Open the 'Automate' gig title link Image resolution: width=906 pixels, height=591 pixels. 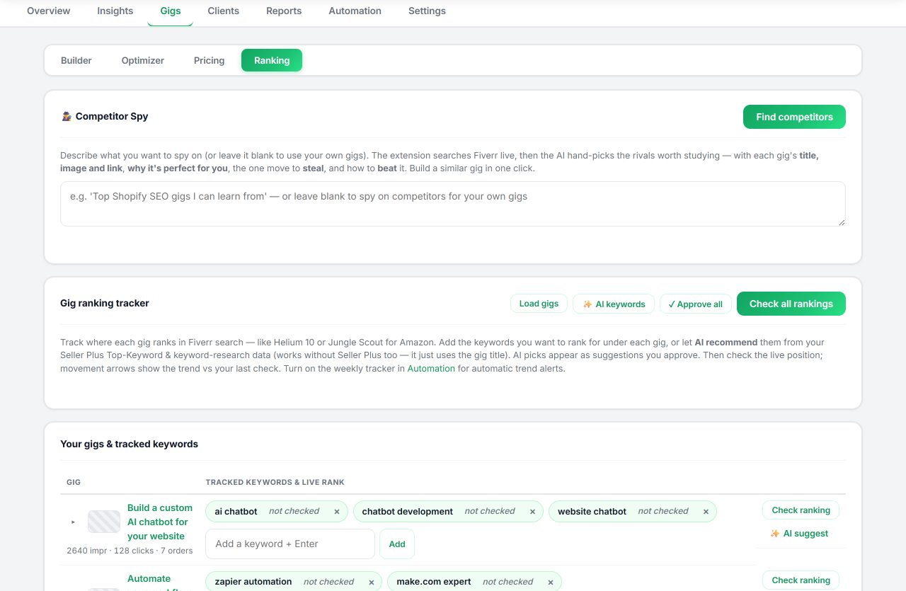click(x=149, y=579)
